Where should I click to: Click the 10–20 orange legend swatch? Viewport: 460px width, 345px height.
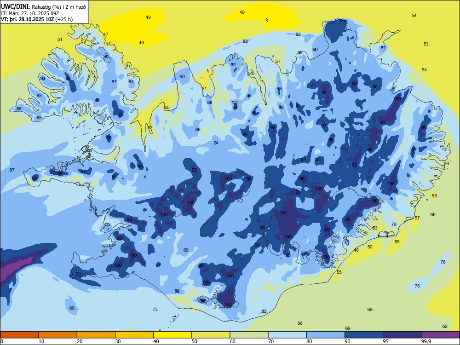58,335
